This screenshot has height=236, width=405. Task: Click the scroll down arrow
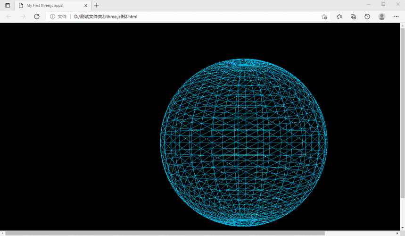(403, 228)
